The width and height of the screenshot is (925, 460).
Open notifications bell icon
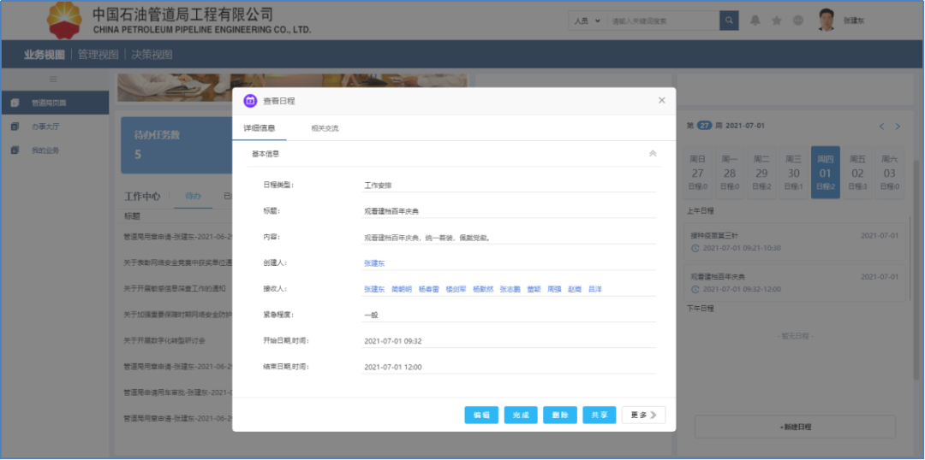[x=755, y=21]
